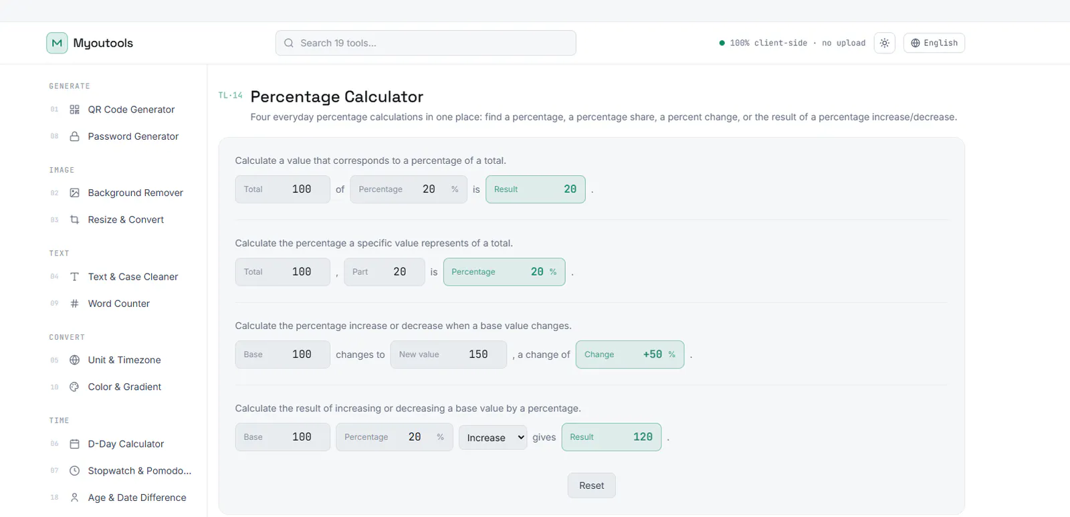The width and height of the screenshot is (1070, 517).
Task: Click Percentage field in increase/decrease row
Action: [x=395, y=437]
